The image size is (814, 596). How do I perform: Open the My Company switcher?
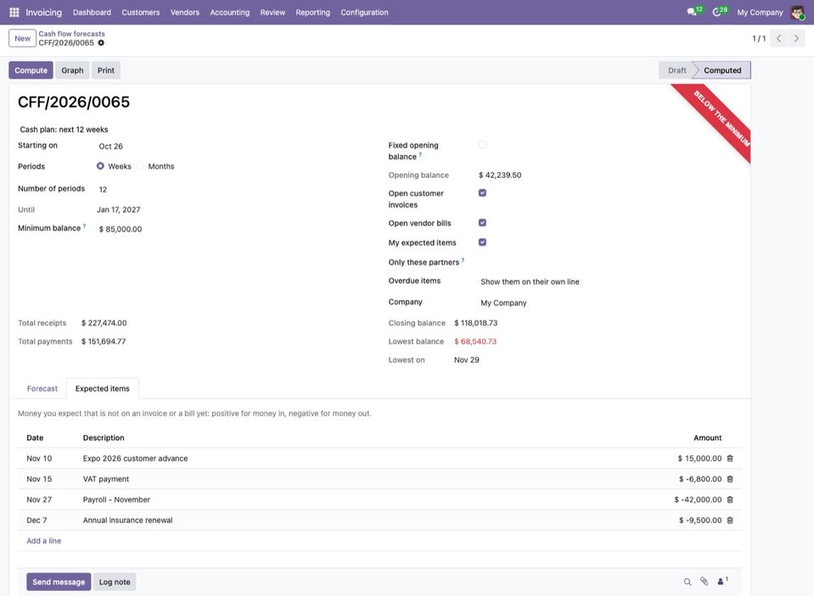click(x=760, y=13)
